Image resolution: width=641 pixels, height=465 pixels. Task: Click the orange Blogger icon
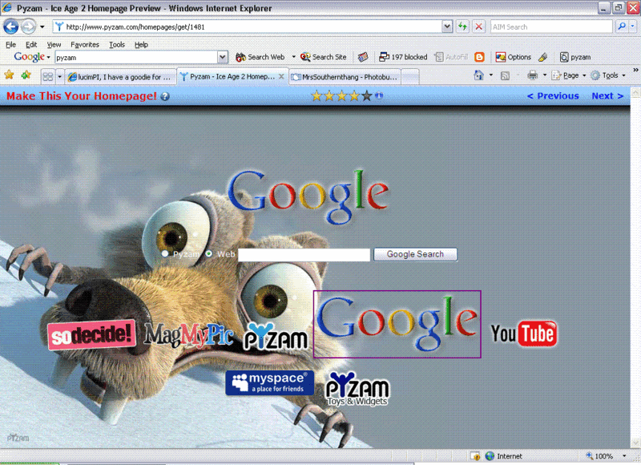click(479, 57)
